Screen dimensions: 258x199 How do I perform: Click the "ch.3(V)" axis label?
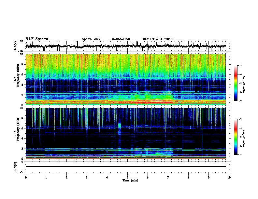[15, 167]
